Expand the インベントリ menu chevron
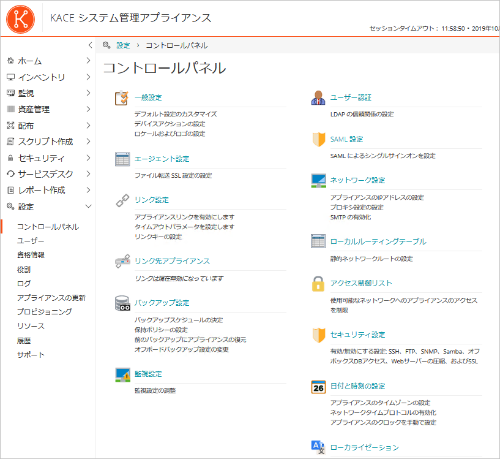Image resolution: width=500 pixels, height=459 pixels. point(88,77)
